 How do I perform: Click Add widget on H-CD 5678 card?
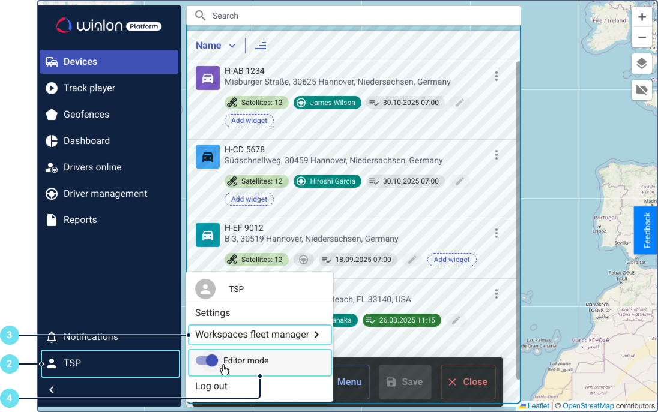point(249,199)
